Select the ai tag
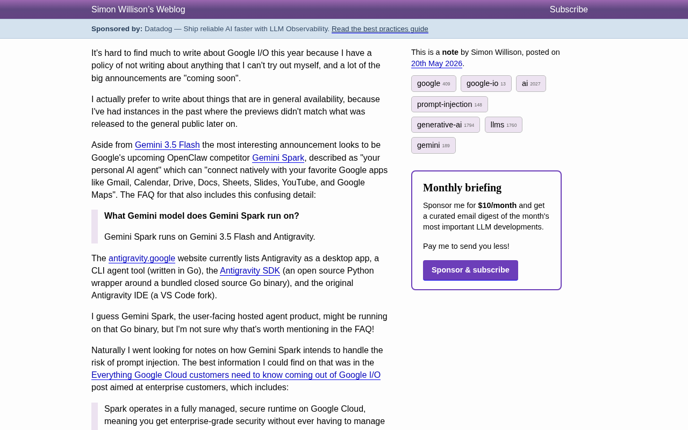Viewport: 688px width, 430px height. click(x=531, y=83)
